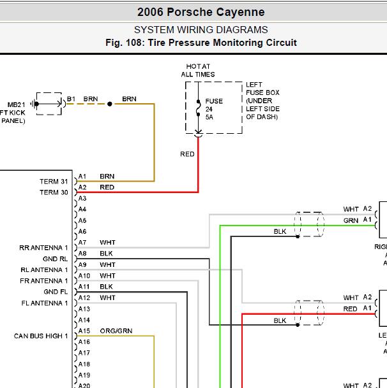387x388 pixels.
Task: Click the "ORG/GRN" wire color label
Action: (116, 331)
